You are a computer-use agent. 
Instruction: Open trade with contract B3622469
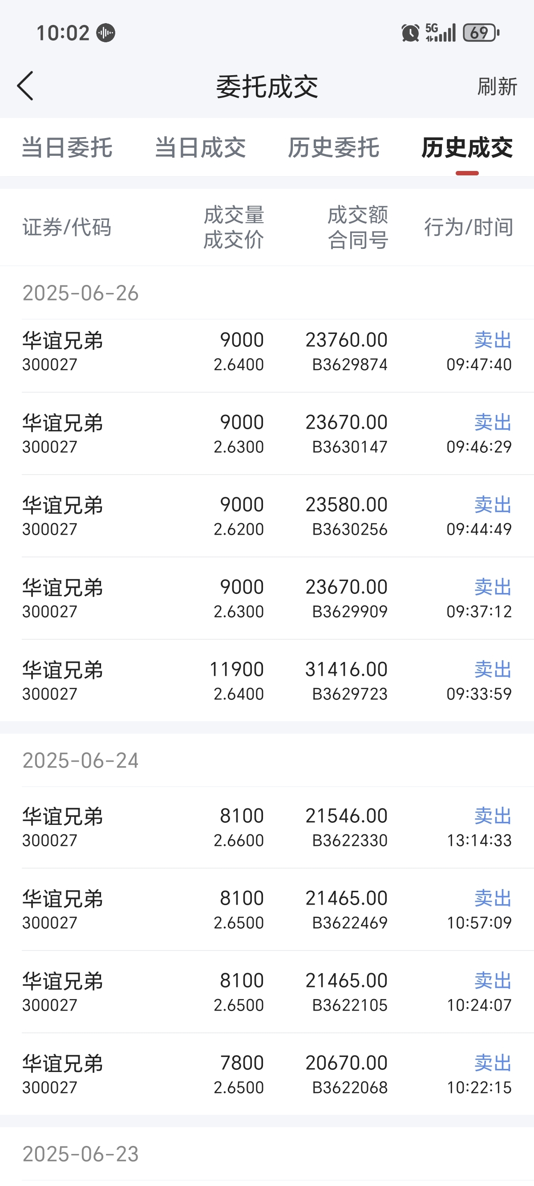267,910
